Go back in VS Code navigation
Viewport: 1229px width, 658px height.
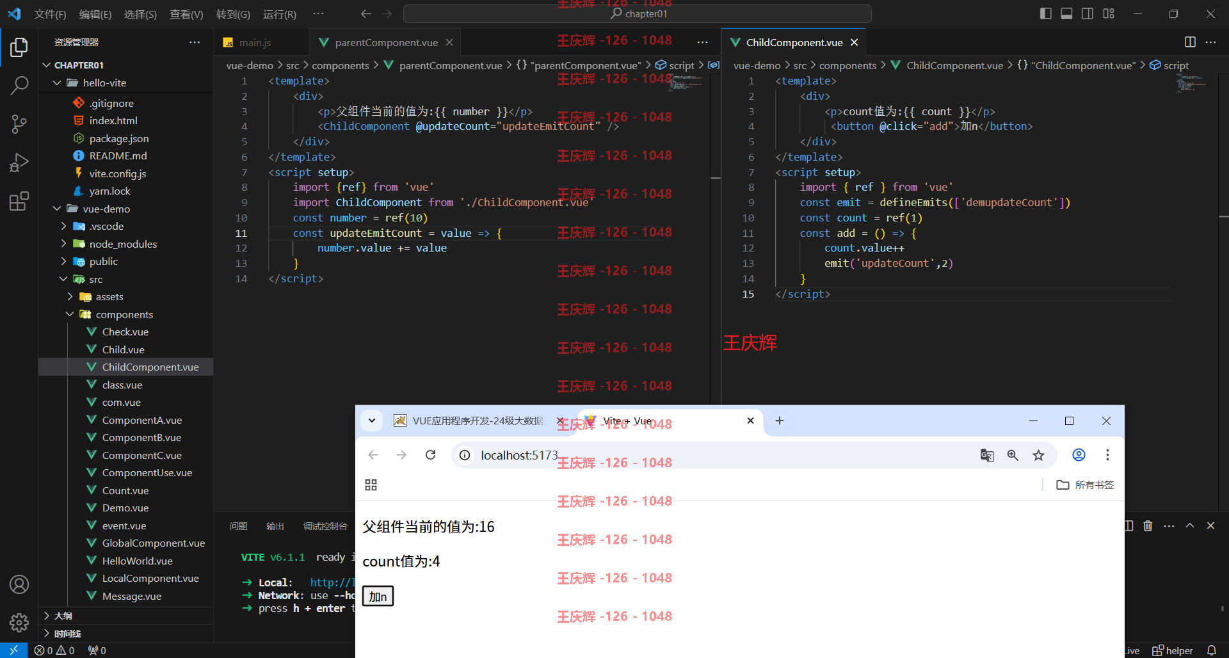pyautogui.click(x=365, y=13)
